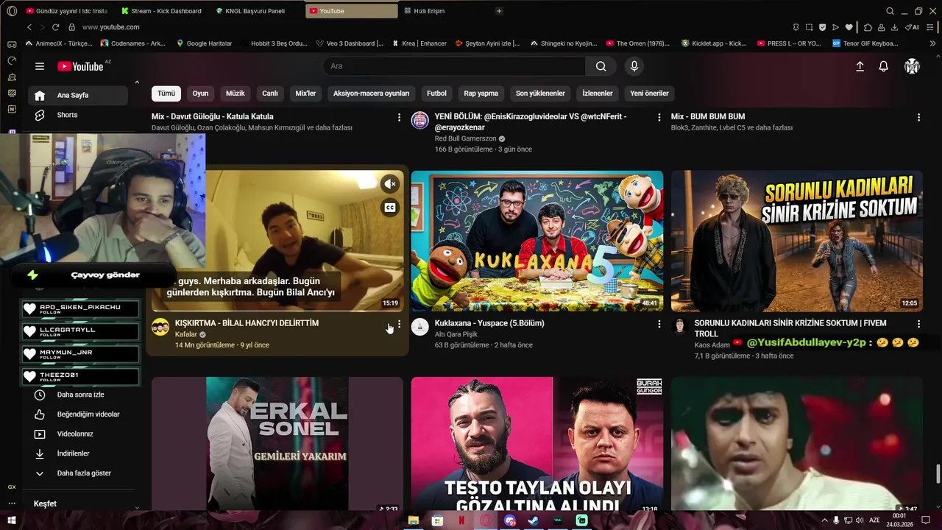This screenshot has width=942, height=530.
Task: Click the Kaos Adam channel avatar
Action: coord(679,325)
